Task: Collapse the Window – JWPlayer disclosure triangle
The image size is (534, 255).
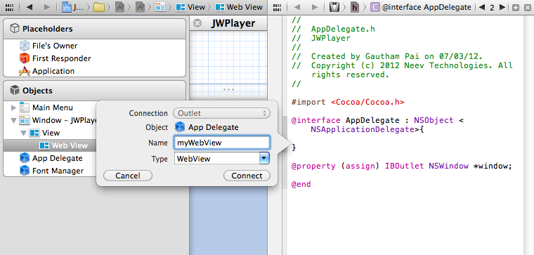Action: coord(13,120)
